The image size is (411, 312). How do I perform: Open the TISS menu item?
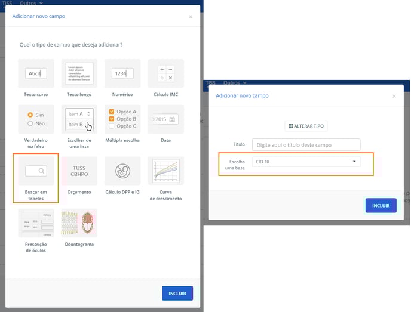pos(7,3)
